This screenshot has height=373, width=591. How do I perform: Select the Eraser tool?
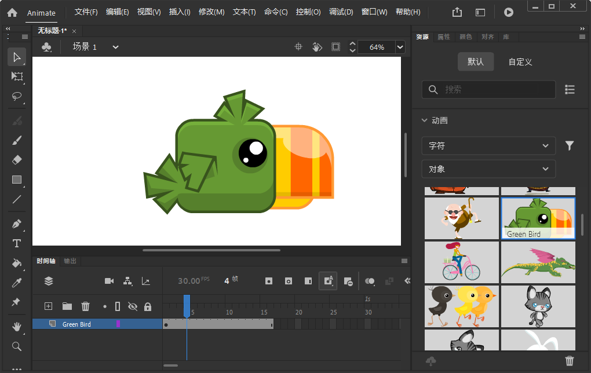(x=17, y=159)
